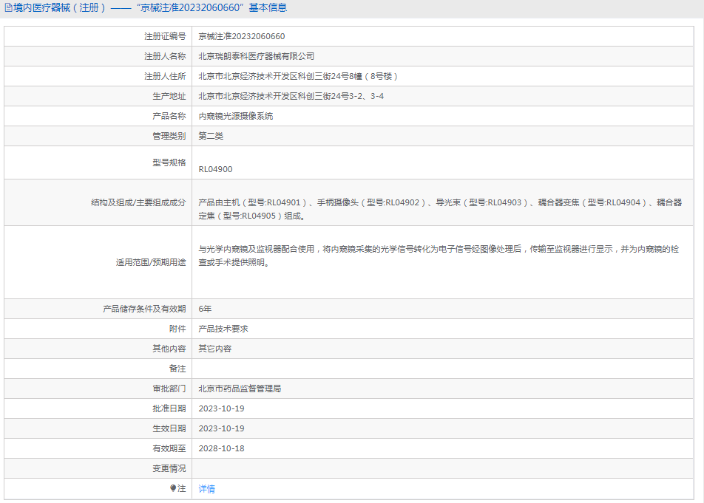Select the 第二类 value
The width and height of the screenshot is (704, 503).
[211, 136]
